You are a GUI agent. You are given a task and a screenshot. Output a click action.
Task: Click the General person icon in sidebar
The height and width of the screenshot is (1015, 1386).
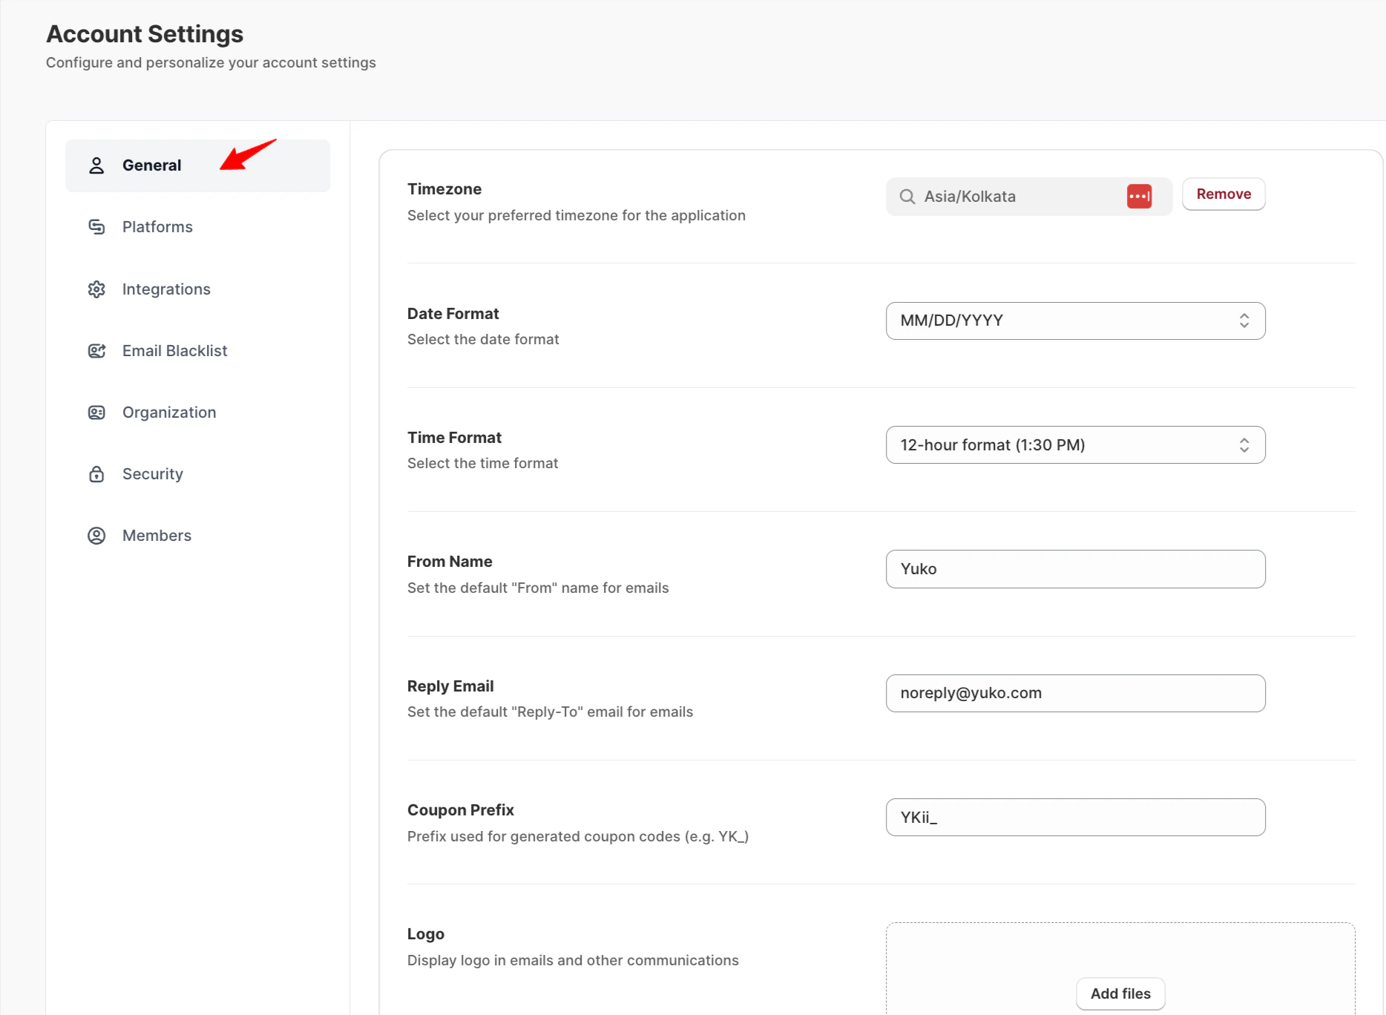click(x=96, y=165)
